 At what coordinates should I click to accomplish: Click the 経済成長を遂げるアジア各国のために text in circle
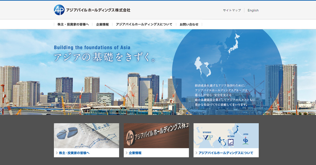[x=220, y=86]
